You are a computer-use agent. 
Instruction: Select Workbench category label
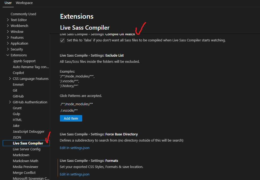click(x=20, y=26)
